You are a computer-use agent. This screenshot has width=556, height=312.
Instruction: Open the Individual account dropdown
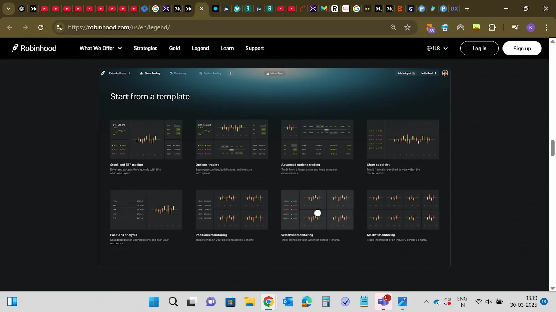(x=428, y=73)
